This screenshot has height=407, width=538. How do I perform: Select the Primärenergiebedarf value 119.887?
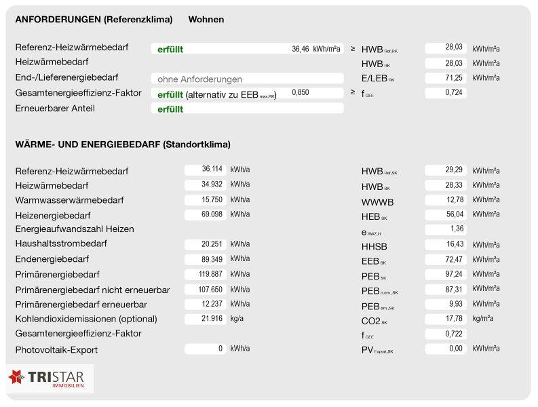pos(206,275)
